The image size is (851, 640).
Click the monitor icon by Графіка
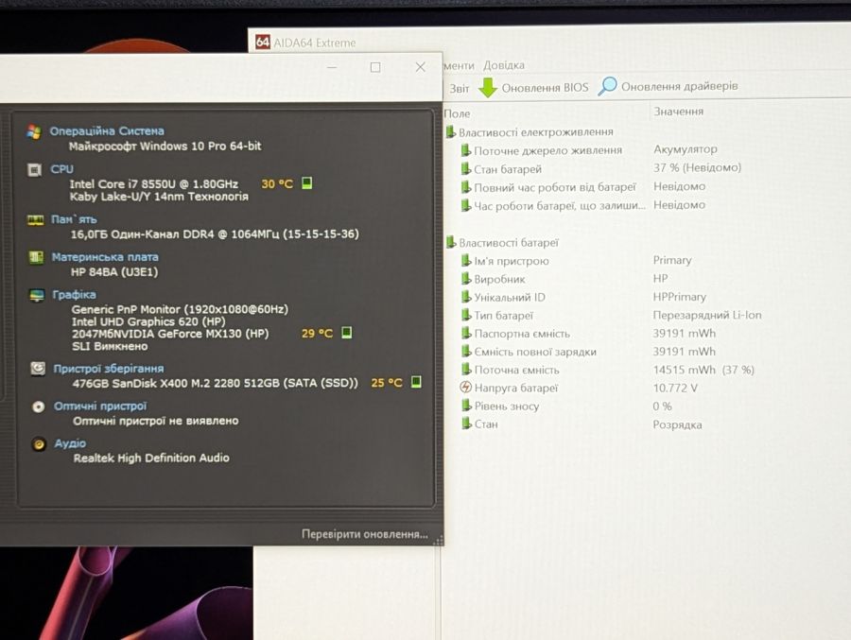tap(36, 295)
